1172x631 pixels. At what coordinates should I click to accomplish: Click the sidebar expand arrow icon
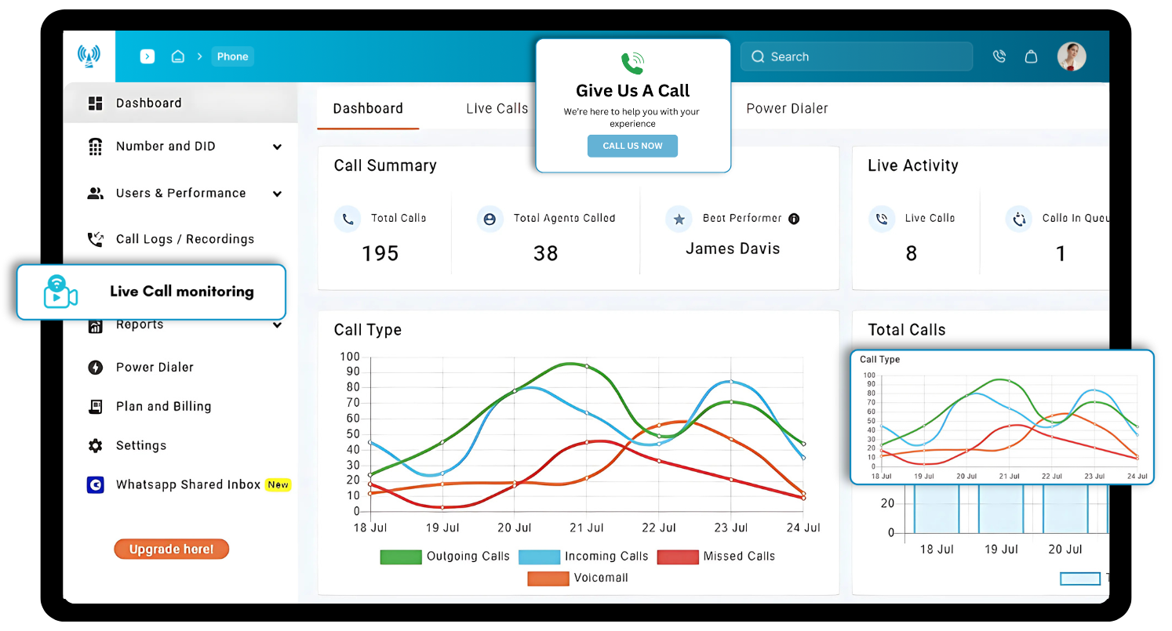point(147,56)
